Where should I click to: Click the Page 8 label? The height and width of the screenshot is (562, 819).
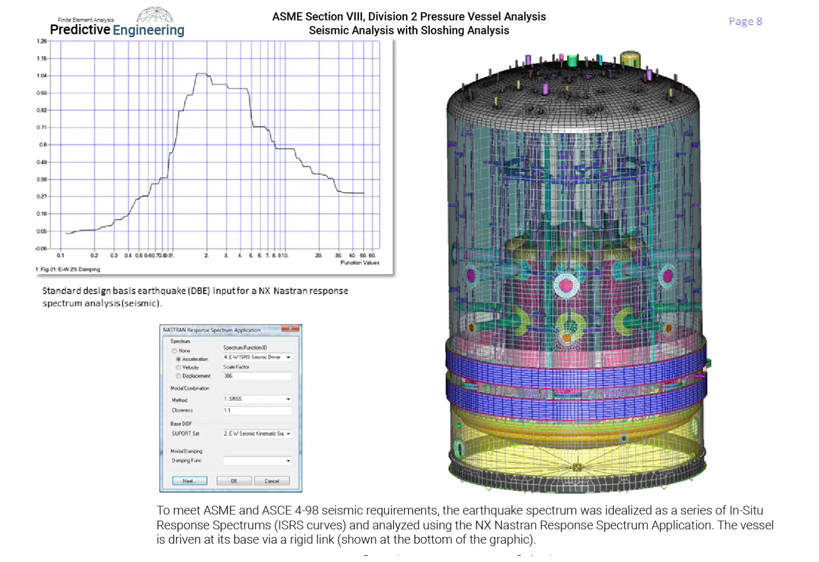[745, 21]
